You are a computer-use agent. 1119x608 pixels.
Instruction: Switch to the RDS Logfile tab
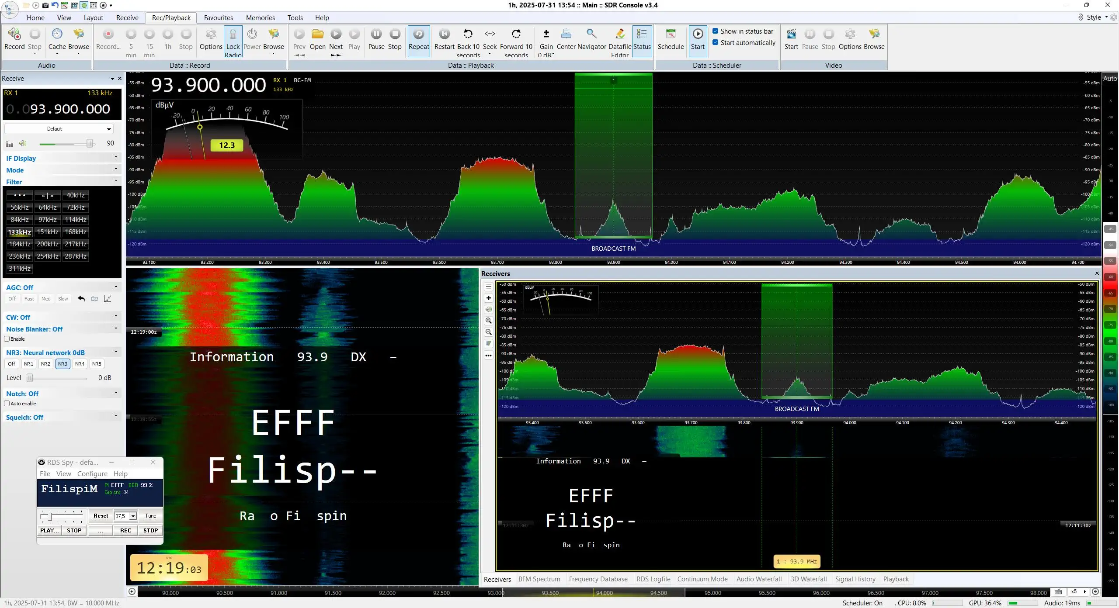coord(653,579)
